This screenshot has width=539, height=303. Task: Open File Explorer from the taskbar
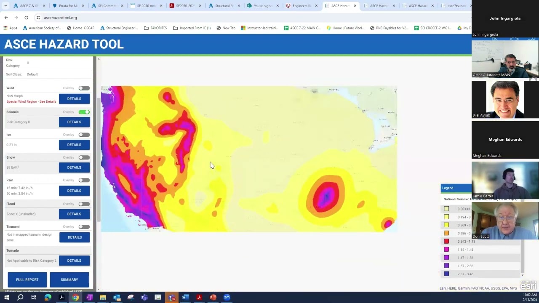[103, 298]
